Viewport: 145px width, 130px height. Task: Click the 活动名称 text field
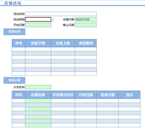click(61, 14)
